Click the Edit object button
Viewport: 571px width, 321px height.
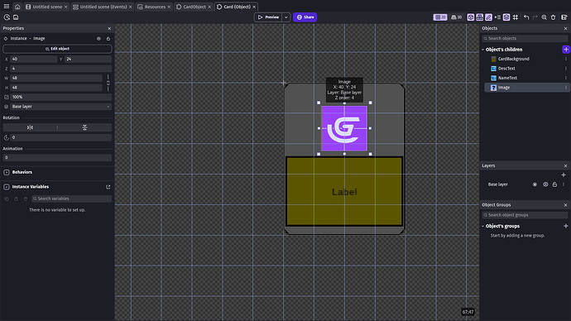57,49
